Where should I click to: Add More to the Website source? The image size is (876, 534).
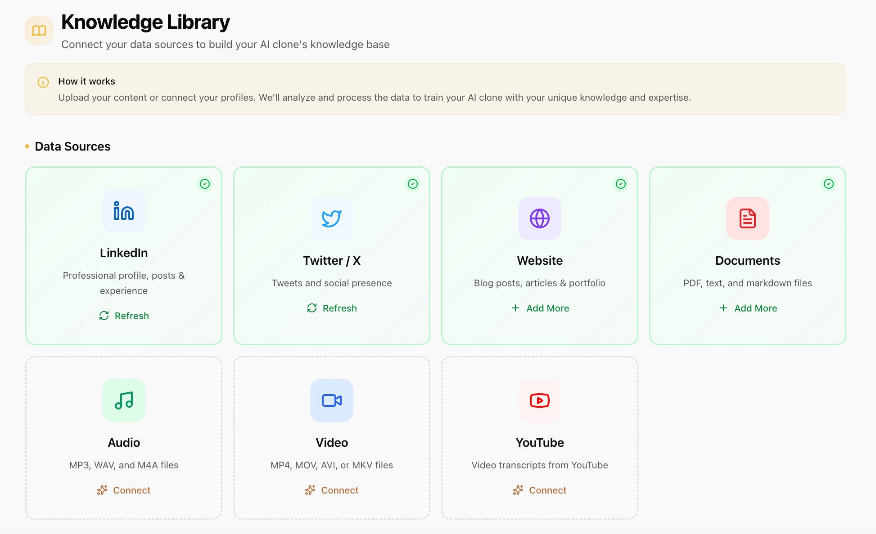[540, 308]
